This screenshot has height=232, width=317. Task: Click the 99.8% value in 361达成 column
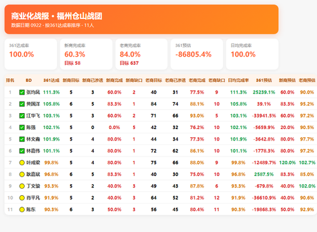[x=51, y=163]
